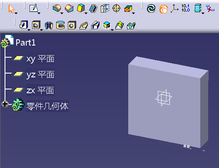The height and width of the screenshot is (168, 219).
Task: Activate the Select arrow tool
Action: [x=12, y=8]
